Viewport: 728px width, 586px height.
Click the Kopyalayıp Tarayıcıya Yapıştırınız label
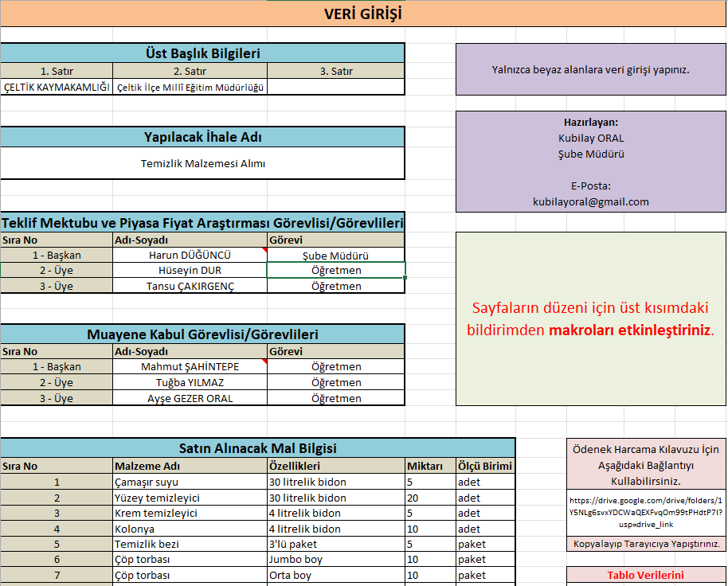coord(646,544)
